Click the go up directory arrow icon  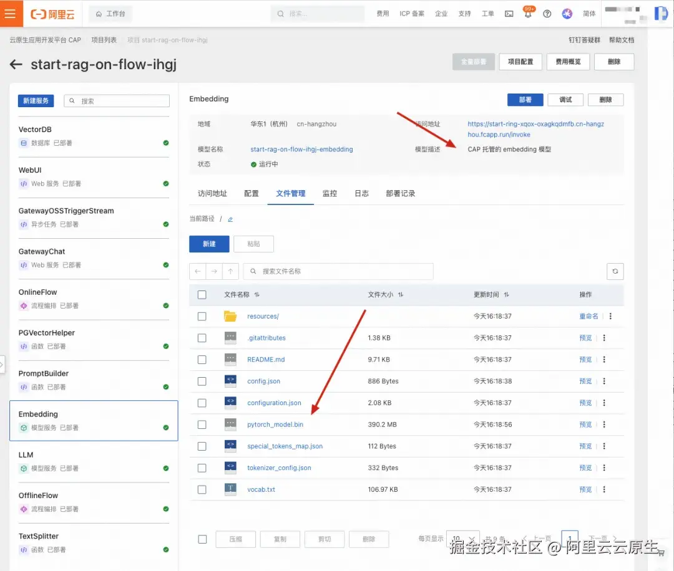(x=230, y=271)
